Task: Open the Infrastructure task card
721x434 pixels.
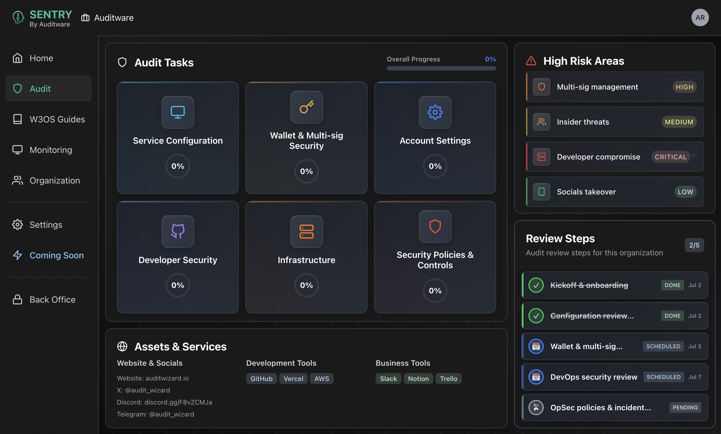Action: click(x=306, y=257)
